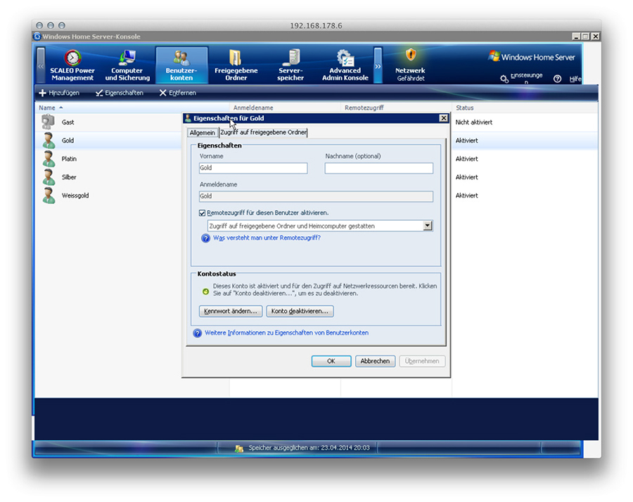Image resolution: width=633 pixels, height=502 pixels.
Task: Select the Platin user name
Action: pyautogui.click(x=69, y=159)
